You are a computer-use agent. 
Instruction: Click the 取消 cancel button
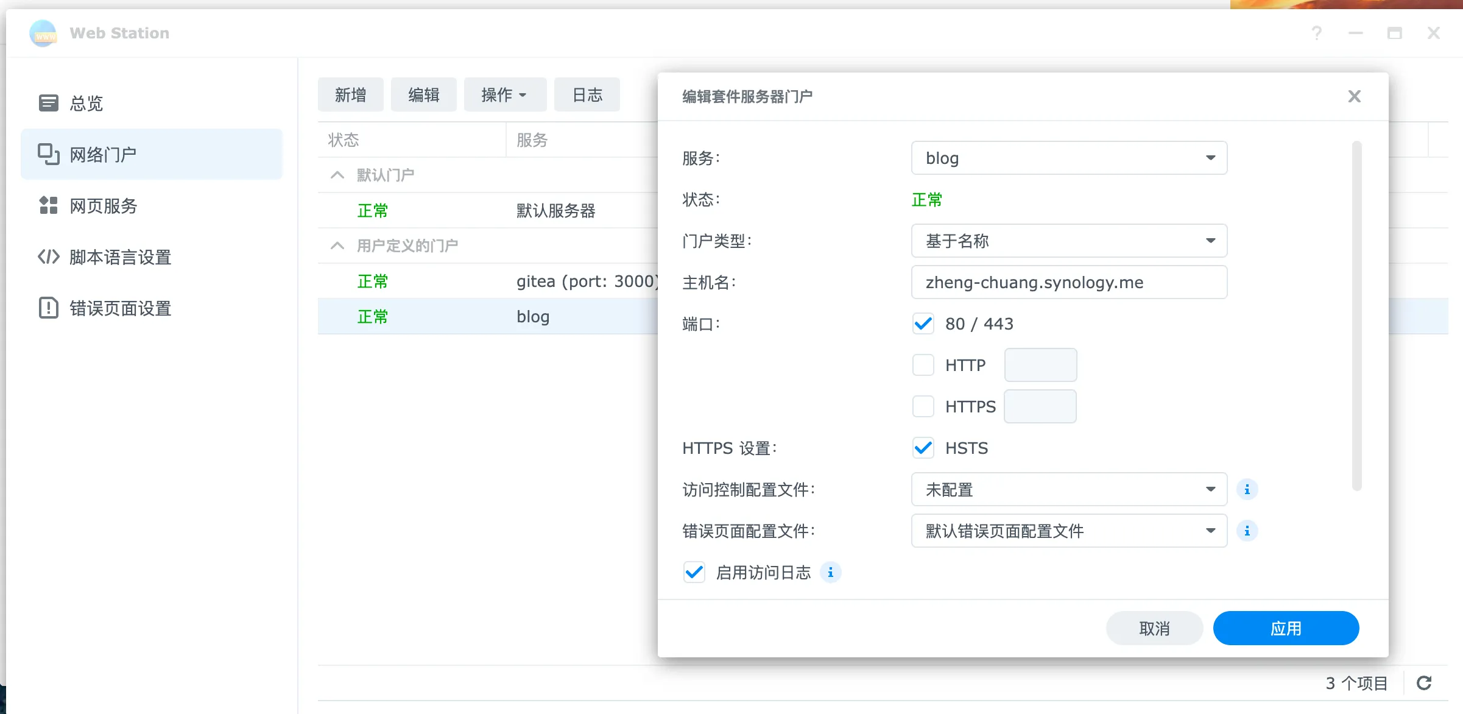(x=1154, y=628)
